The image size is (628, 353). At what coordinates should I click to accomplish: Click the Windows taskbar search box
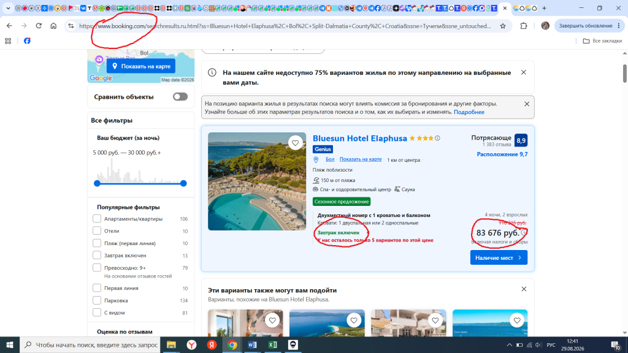pos(90,344)
